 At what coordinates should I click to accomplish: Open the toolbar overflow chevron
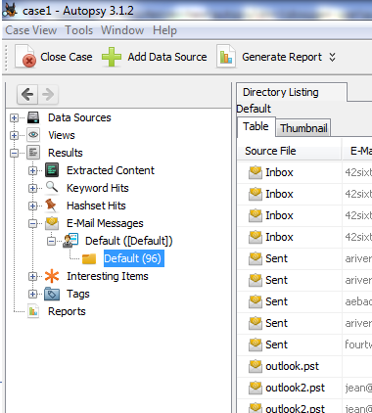(x=332, y=57)
